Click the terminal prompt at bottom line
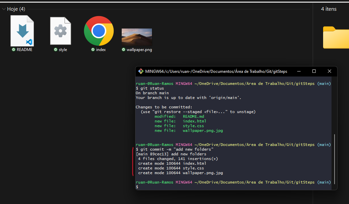The width and height of the screenshot is (349, 204). [137, 187]
